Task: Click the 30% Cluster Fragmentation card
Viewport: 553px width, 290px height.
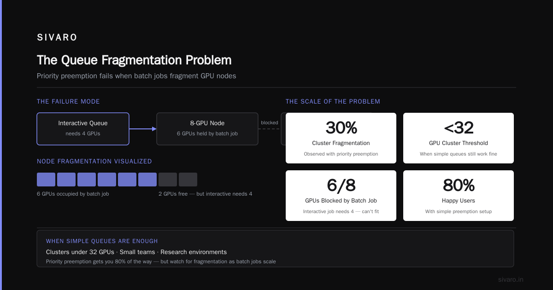Action: (x=341, y=138)
